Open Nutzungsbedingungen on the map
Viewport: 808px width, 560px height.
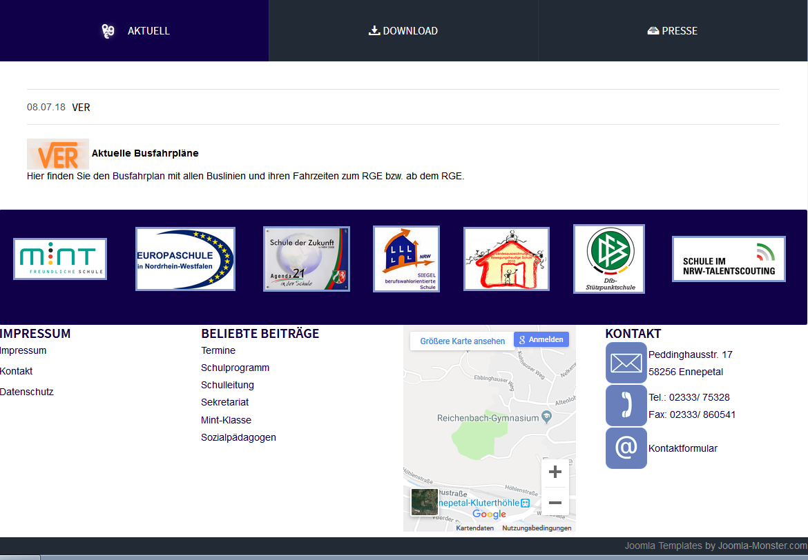537,528
